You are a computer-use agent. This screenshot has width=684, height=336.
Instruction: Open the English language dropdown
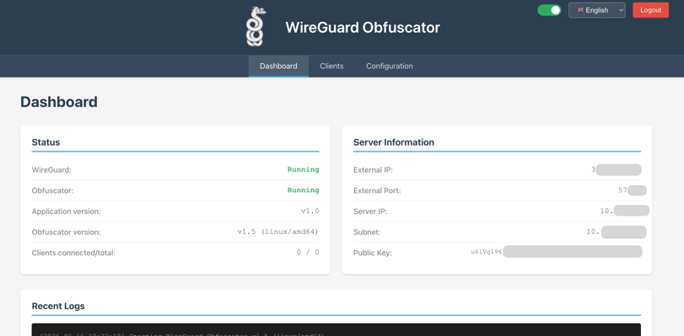click(597, 10)
